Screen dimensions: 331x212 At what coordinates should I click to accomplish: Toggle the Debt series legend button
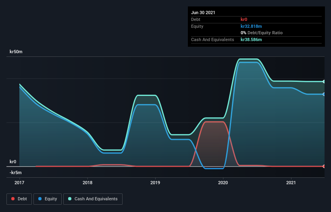coord(19,199)
